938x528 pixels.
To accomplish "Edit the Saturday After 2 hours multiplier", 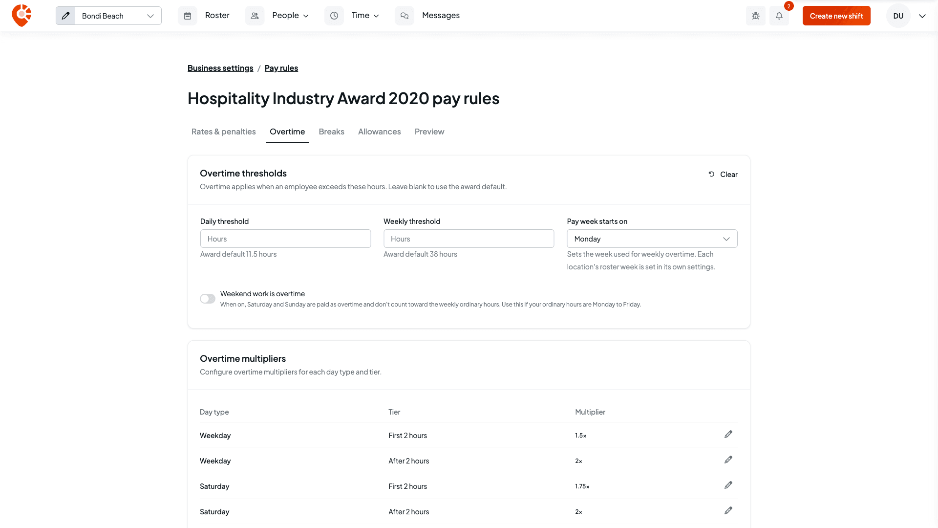I will [728, 511].
